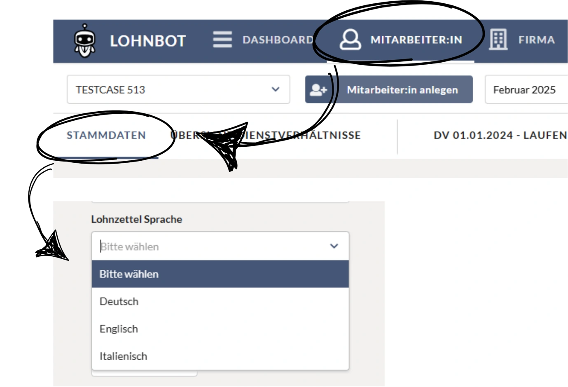Click the Februar 2025 period field

[x=524, y=89]
